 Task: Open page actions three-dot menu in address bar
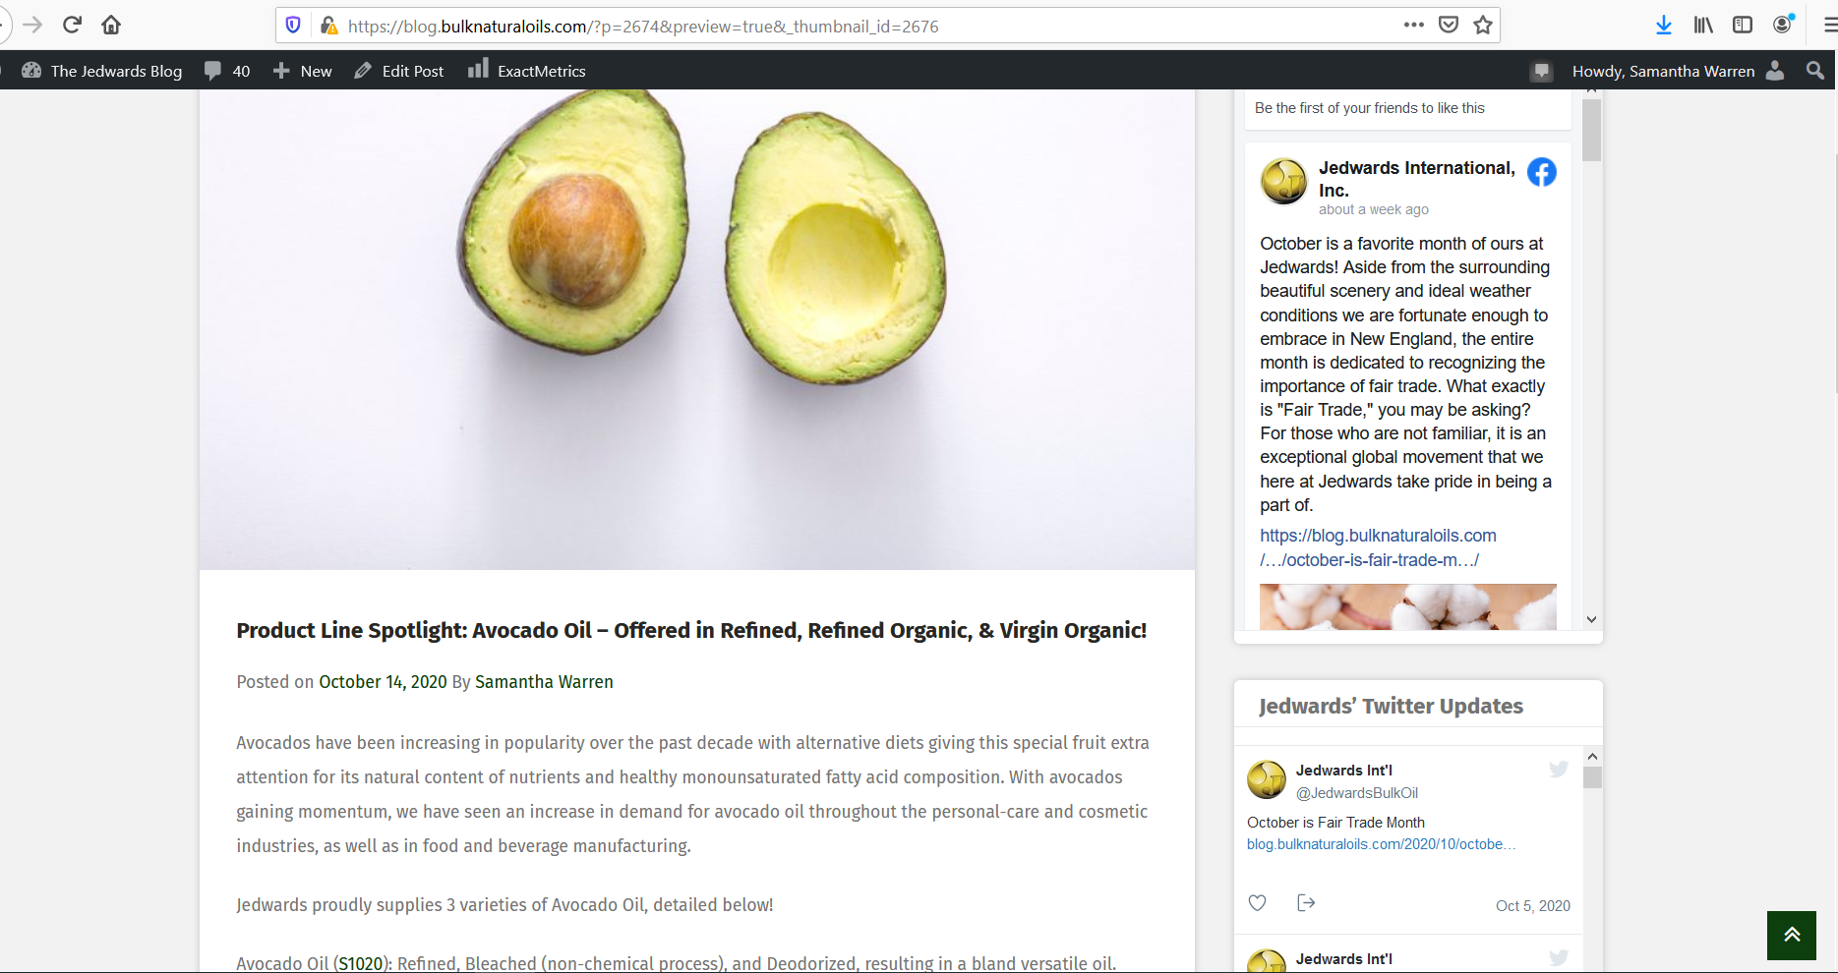[1414, 26]
